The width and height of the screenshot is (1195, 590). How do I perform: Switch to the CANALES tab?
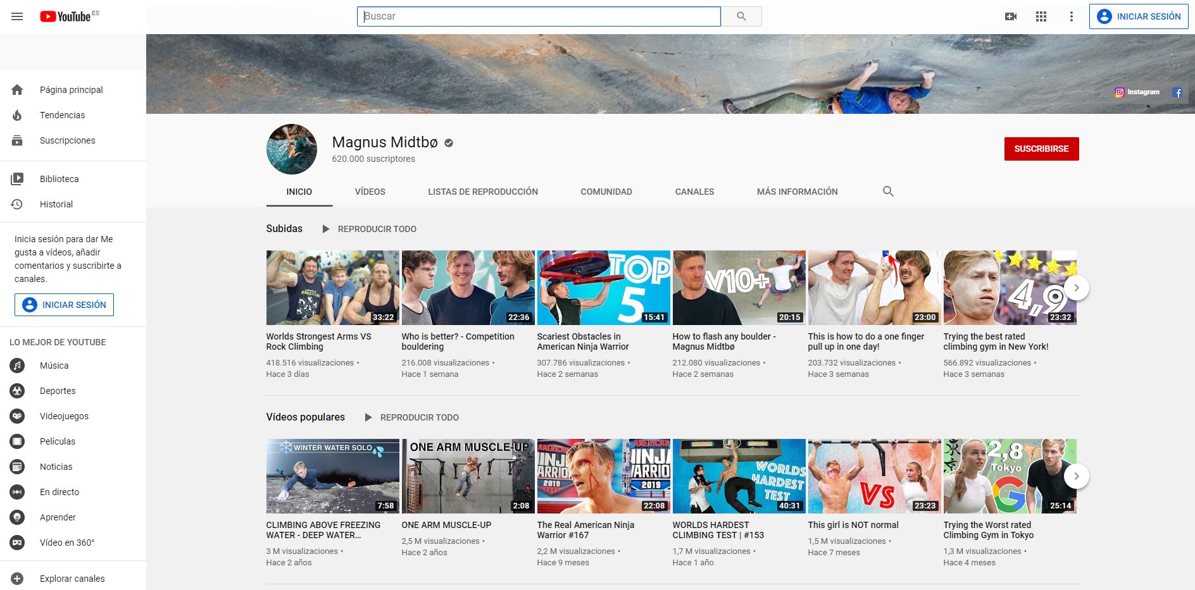(694, 192)
